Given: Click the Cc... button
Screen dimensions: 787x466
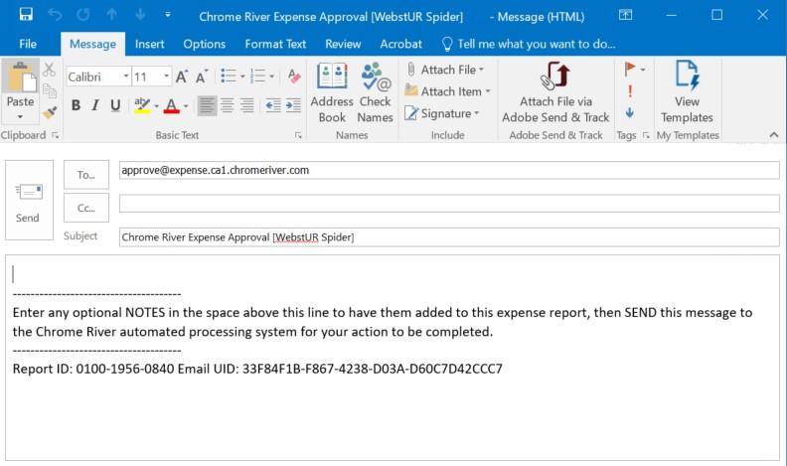Looking at the screenshot, I should (86, 208).
